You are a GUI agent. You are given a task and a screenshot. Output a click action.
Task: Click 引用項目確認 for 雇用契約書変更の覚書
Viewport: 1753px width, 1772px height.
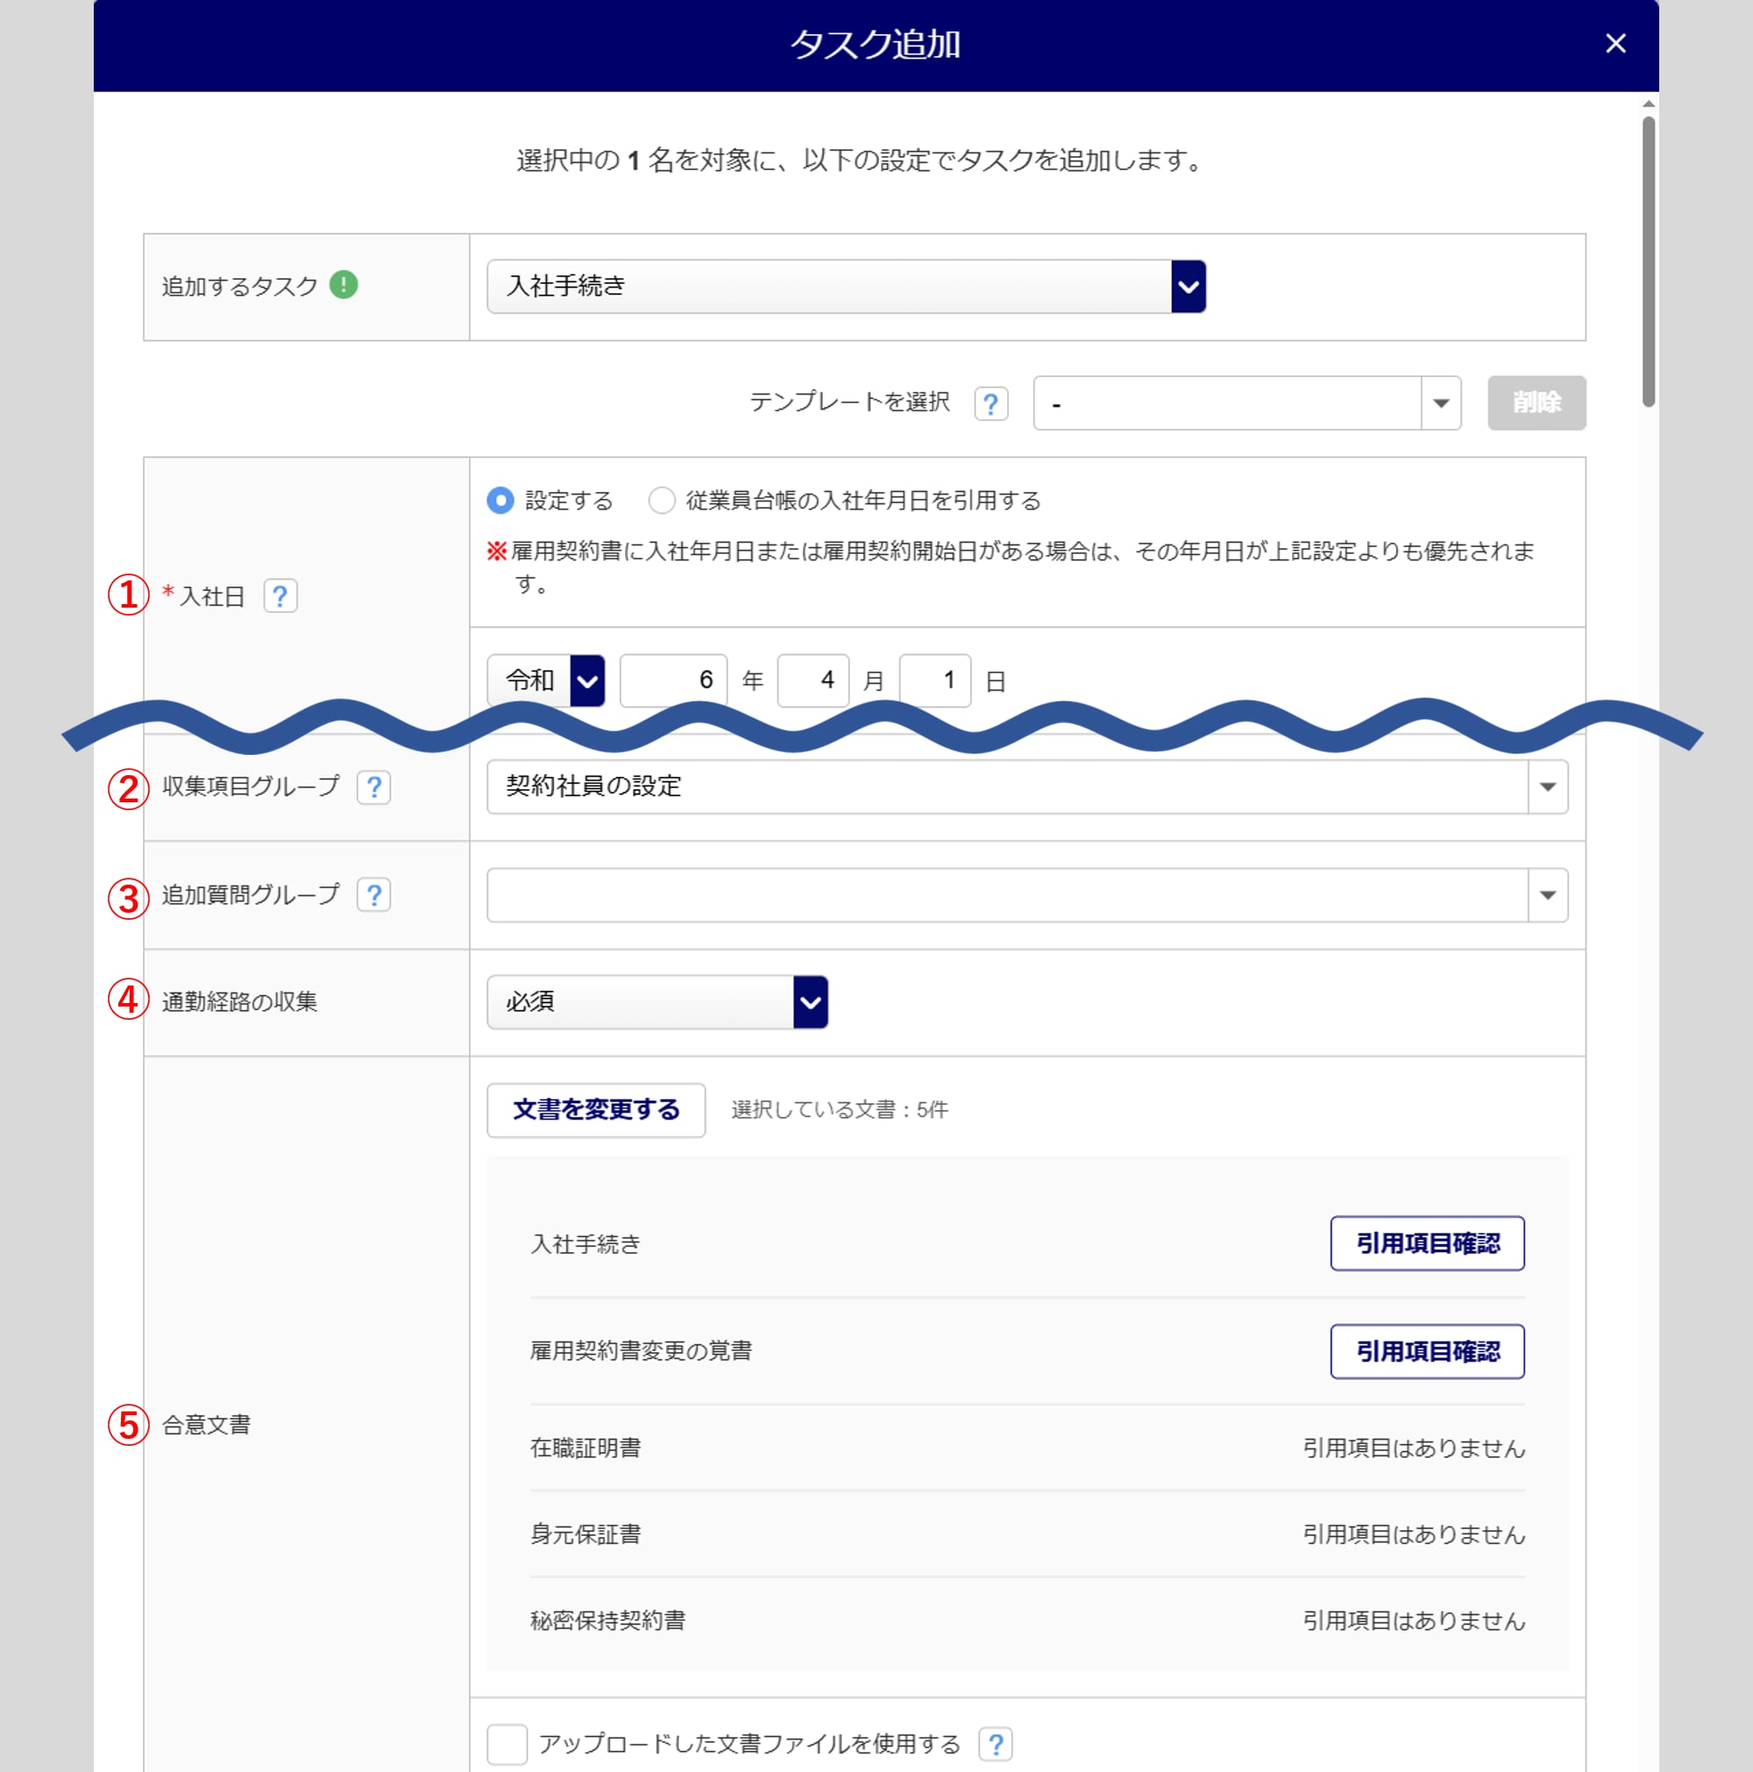1428,1351
